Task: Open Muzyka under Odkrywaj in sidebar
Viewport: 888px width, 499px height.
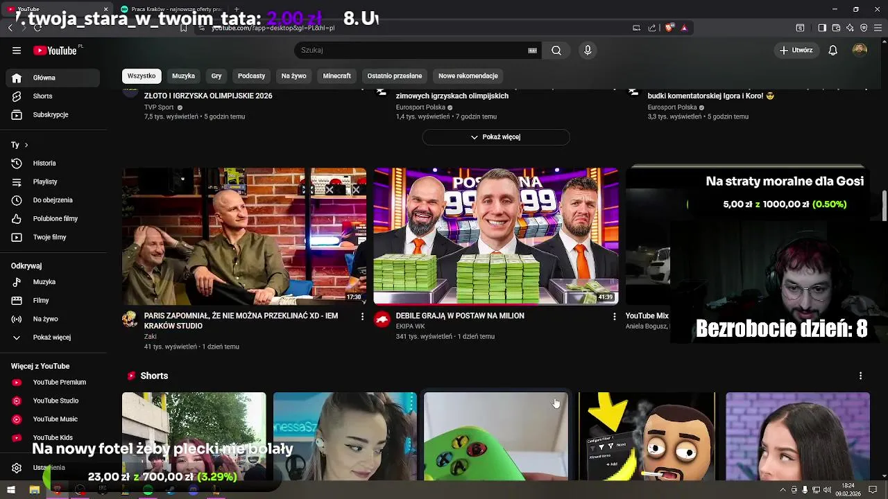Action: [53, 282]
